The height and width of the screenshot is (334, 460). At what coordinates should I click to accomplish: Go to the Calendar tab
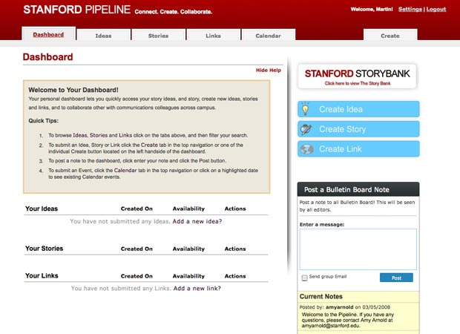click(268, 36)
